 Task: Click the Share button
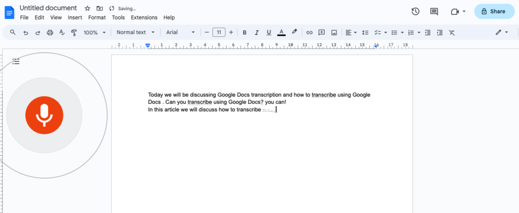[494, 12]
